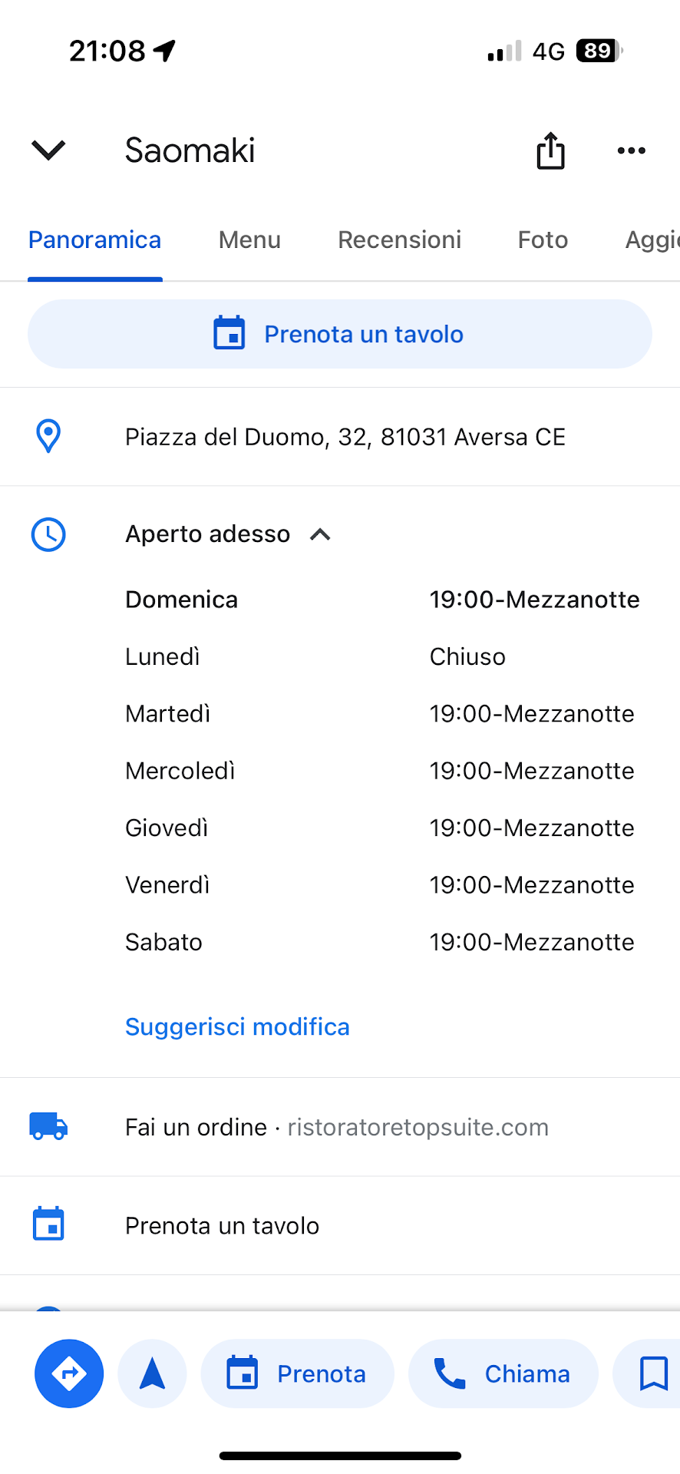Image resolution: width=680 pixels, height=1474 pixels.
Task: Tap the Prenota button in bottom bar
Action: pyautogui.click(x=297, y=1373)
